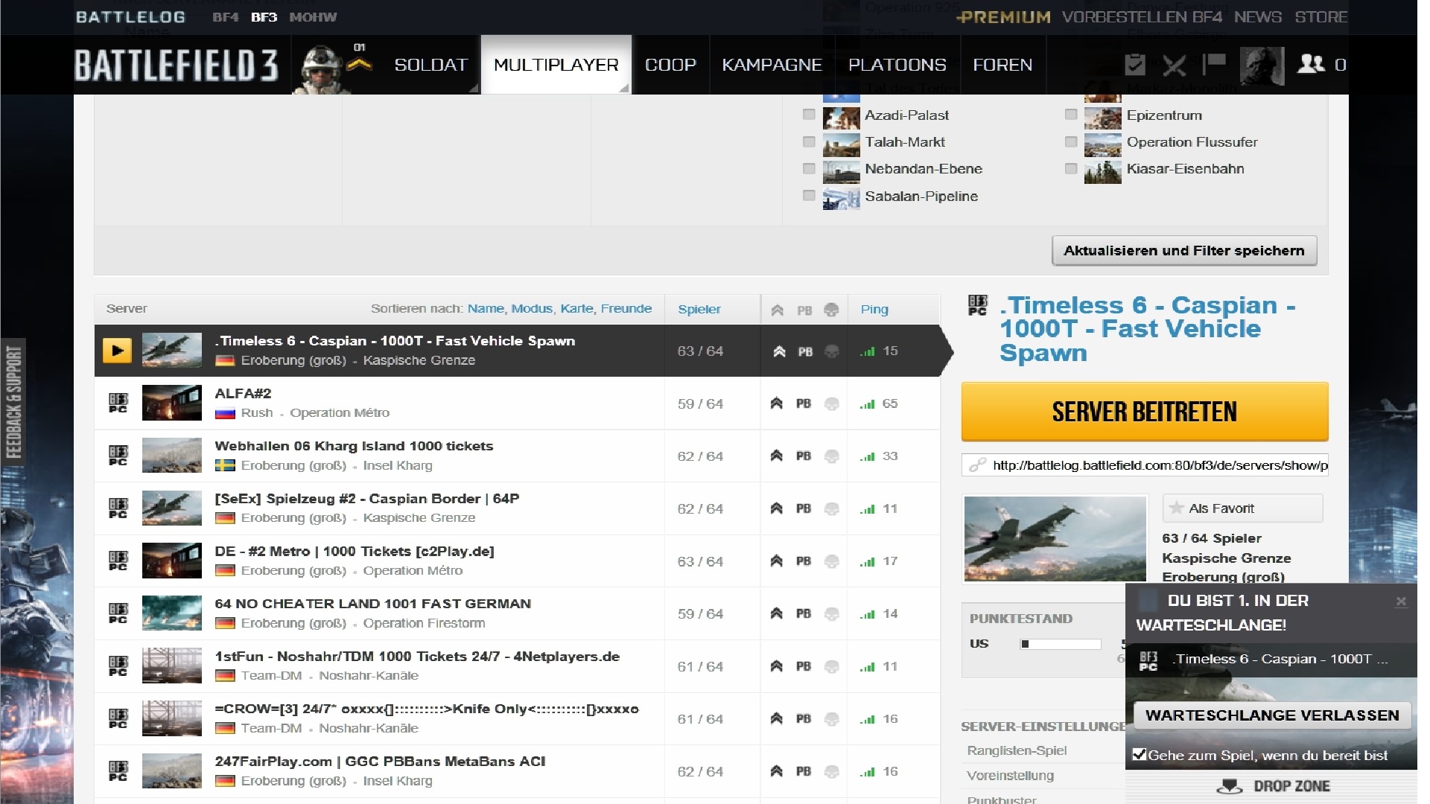The image size is (1430, 804).
Task: Click the user avatar in header
Action: [x=1262, y=65]
